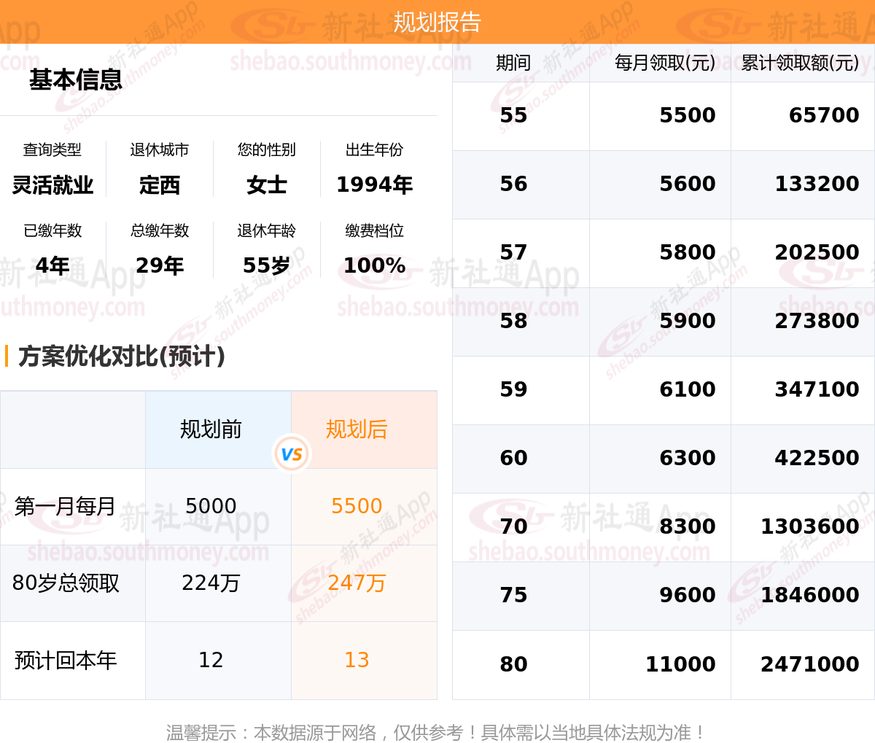875x743 pixels.
Task: Click monthly amount 6100
Action: pyautogui.click(x=688, y=389)
